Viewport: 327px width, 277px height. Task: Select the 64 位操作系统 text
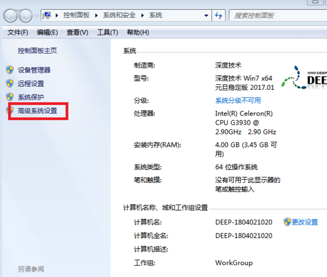click(237, 167)
